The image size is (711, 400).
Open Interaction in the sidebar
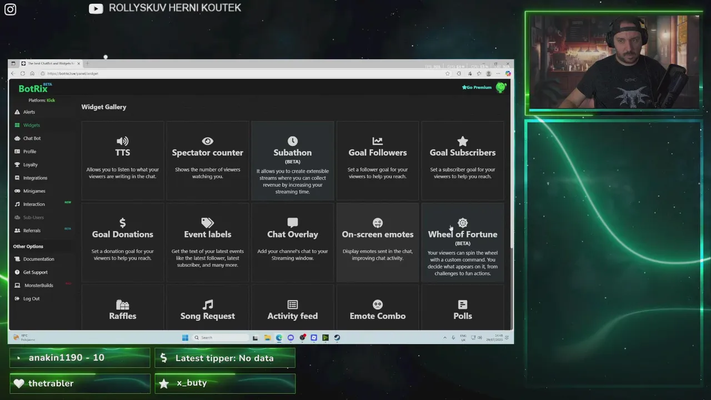pyautogui.click(x=34, y=204)
